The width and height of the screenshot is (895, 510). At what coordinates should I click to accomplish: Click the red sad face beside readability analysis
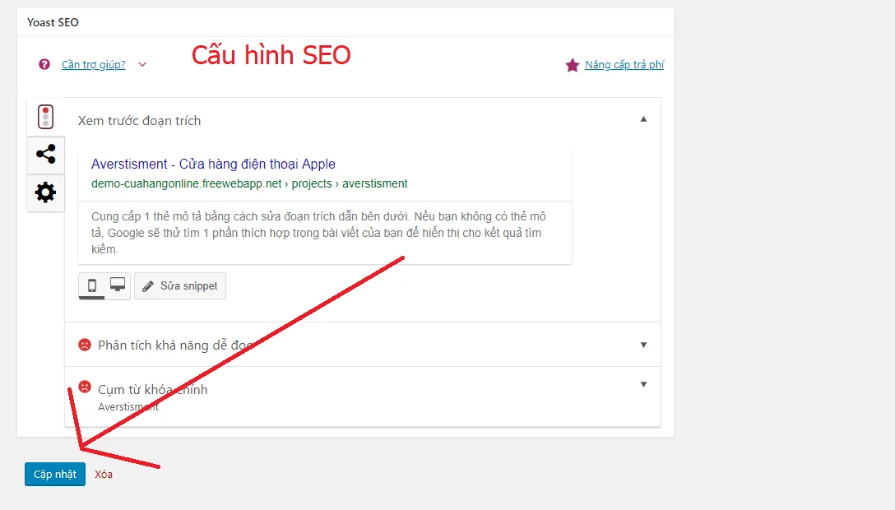pos(85,345)
